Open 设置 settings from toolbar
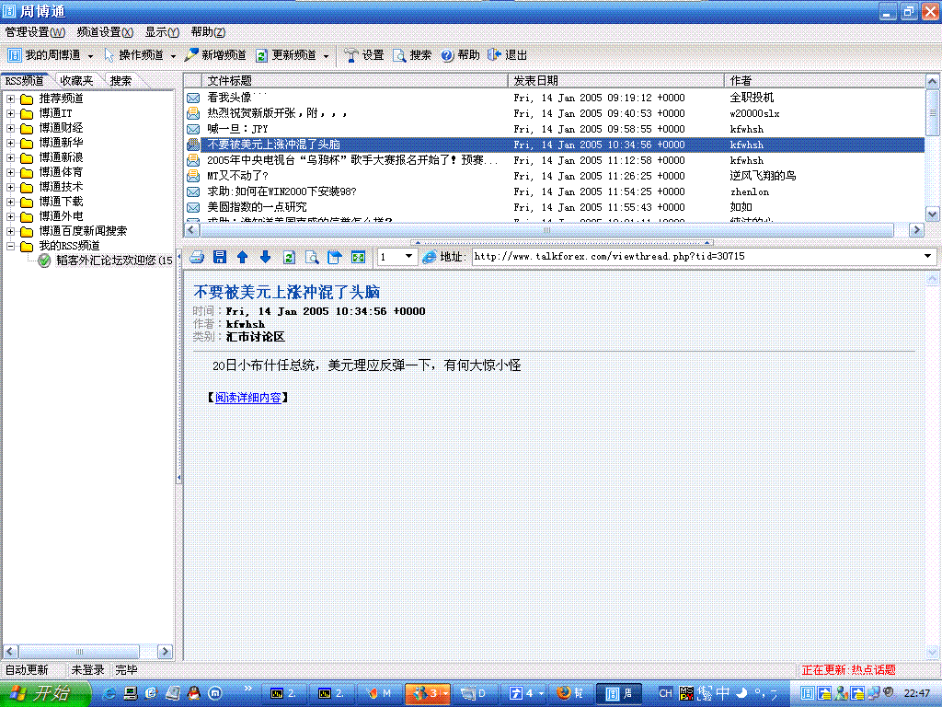Image resolution: width=942 pixels, height=707 pixels. pyautogui.click(x=364, y=54)
